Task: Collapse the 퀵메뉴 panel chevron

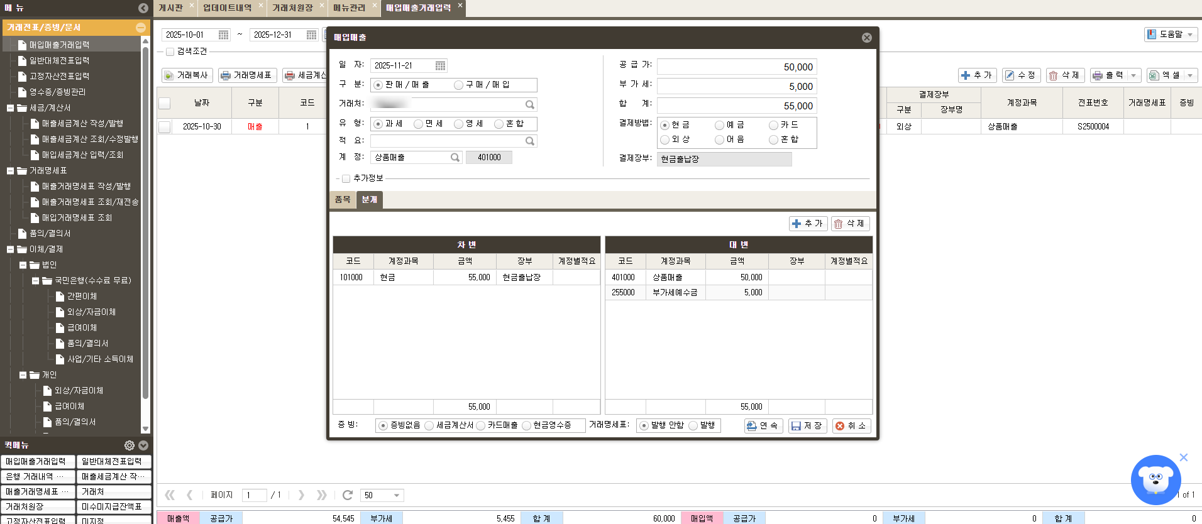Action: (143, 445)
